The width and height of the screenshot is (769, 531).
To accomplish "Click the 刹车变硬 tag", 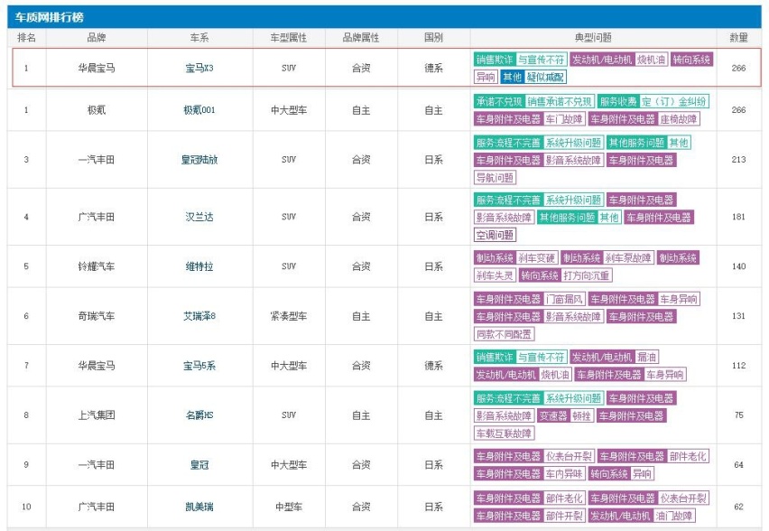I will pyautogui.click(x=536, y=257).
